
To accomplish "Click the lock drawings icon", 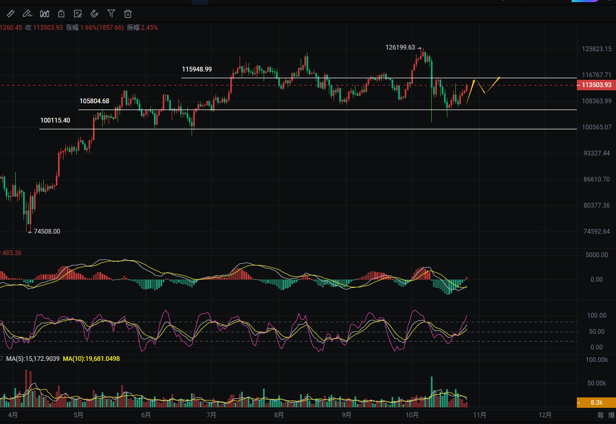I will 62,14.
